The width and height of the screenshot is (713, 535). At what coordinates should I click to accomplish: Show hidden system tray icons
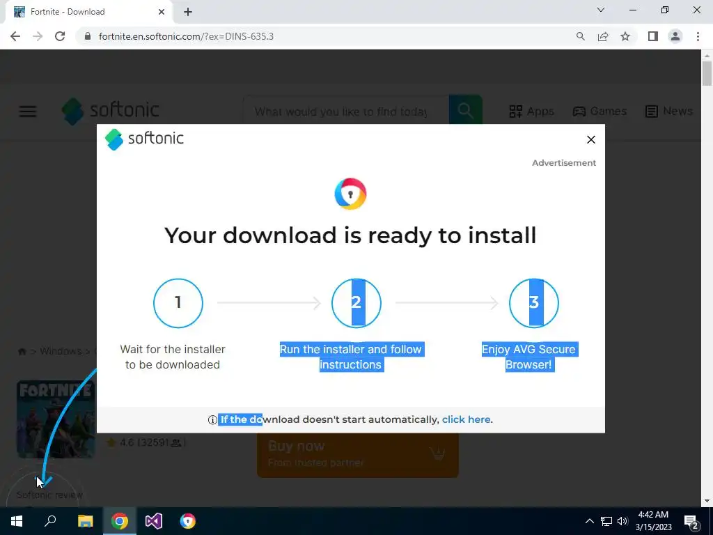pos(589,521)
